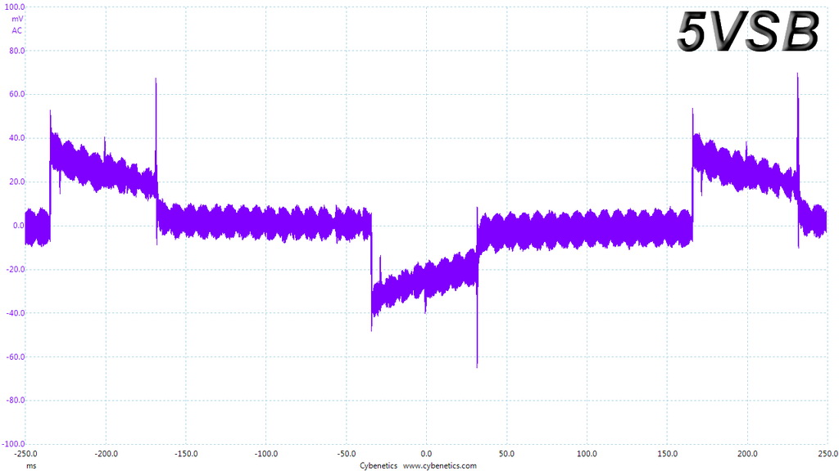
Task: Click the 0.0 y-axis label
Action: [19, 226]
